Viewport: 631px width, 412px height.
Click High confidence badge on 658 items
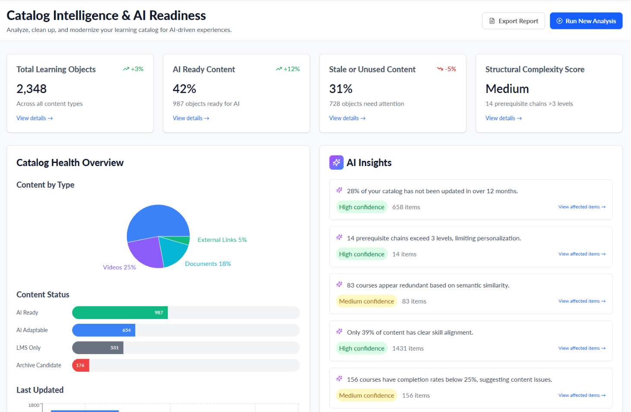[361, 207]
